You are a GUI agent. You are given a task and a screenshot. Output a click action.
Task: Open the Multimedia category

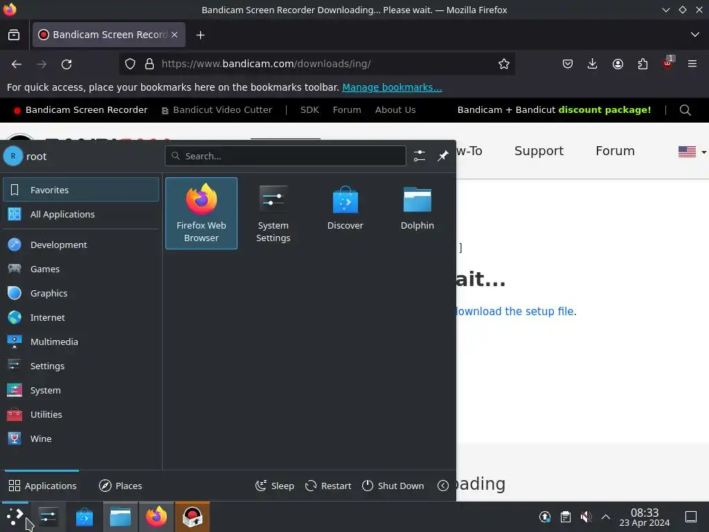81,342
